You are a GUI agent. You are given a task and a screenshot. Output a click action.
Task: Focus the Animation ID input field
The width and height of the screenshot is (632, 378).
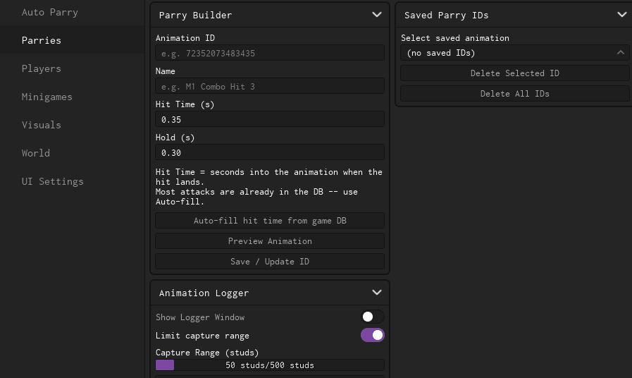pyautogui.click(x=270, y=54)
